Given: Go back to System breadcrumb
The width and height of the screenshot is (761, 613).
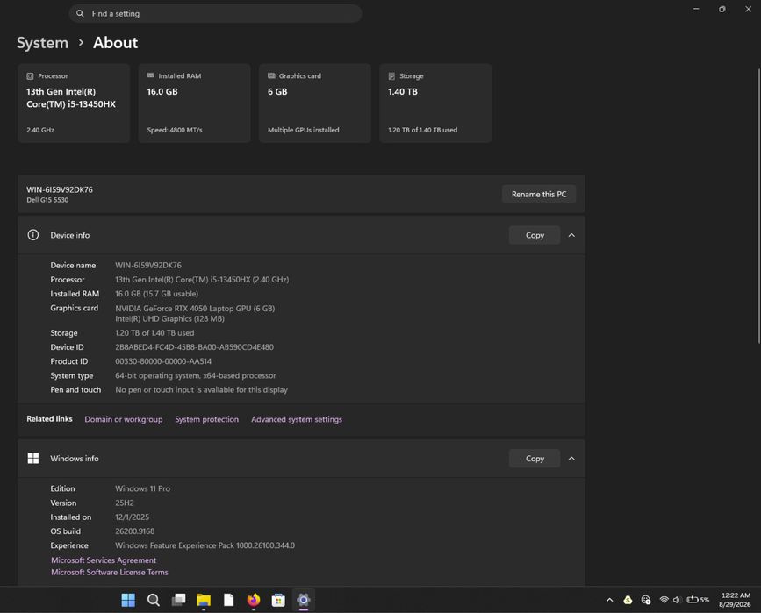Looking at the screenshot, I should click(x=42, y=43).
